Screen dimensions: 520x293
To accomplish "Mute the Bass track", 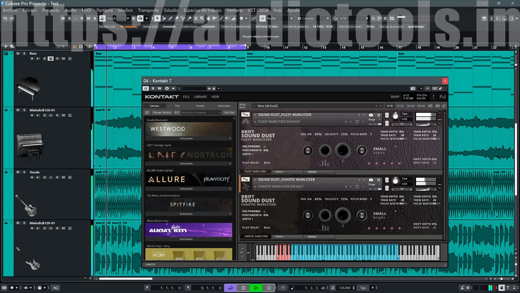I will [18, 53].
